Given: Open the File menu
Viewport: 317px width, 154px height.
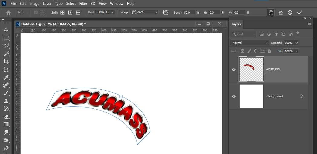Looking at the screenshot, I should [13, 4].
